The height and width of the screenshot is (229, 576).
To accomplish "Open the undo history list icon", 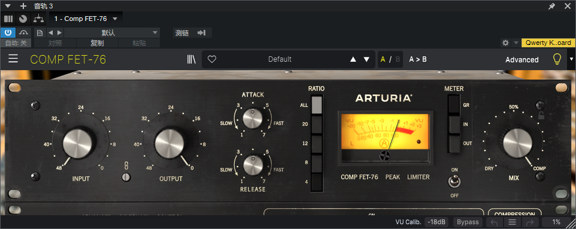I will [x=512, y=222].
